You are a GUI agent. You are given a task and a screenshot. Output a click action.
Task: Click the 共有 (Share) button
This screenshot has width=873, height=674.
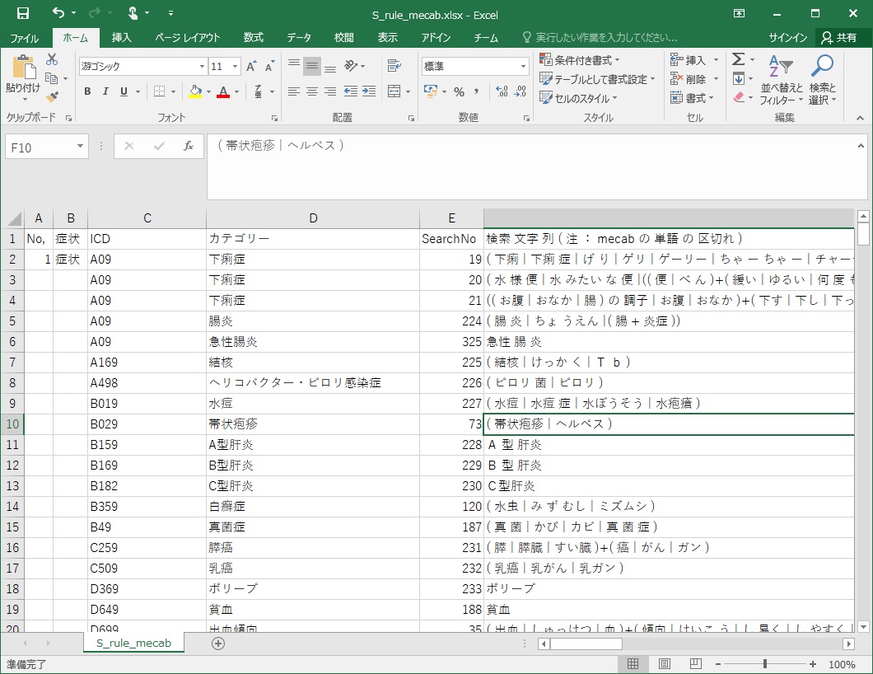tap(839, 38)
